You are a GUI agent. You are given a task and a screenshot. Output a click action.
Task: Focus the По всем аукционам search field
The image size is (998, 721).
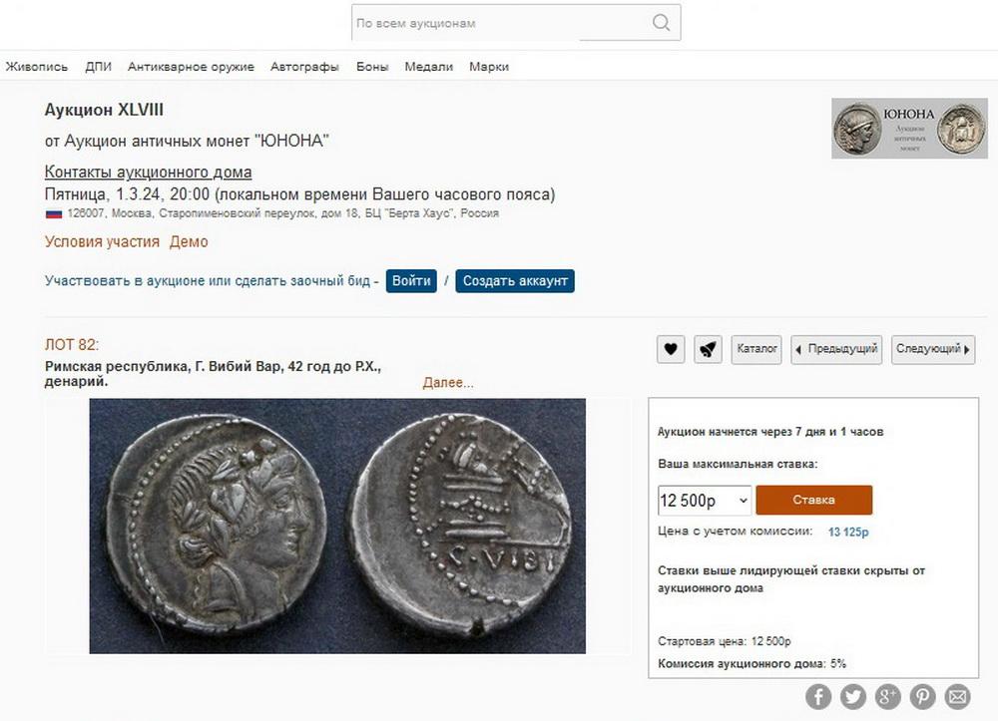click(x=502, y=23)
